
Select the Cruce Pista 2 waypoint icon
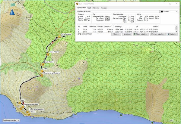43,64
